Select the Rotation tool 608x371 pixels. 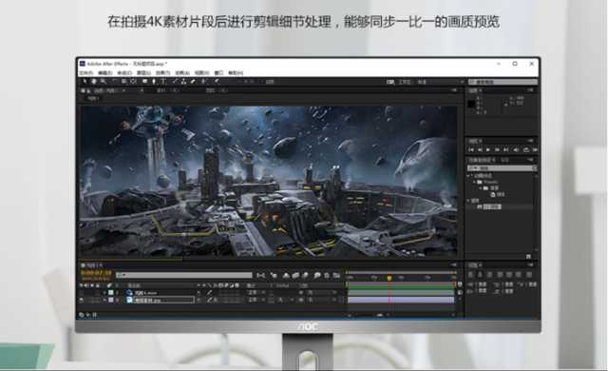tap(114, 82)
